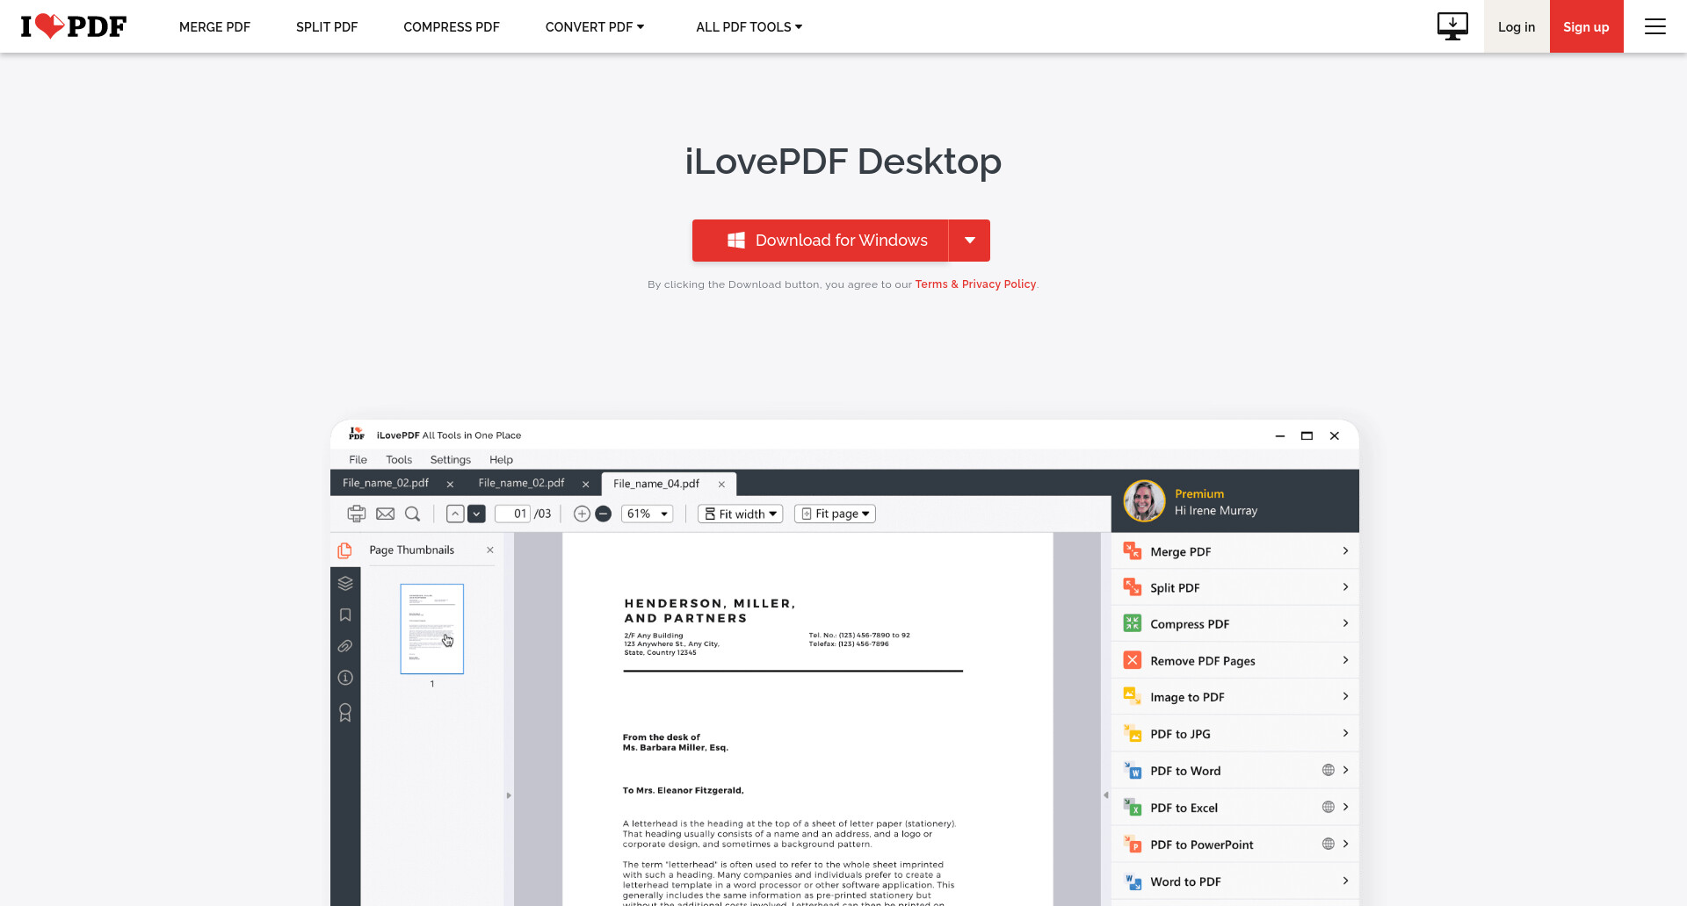Open the hamburger menu icon
Image resolution: width=1687 pixels, height=906 pixels.
coord(1655,26)
